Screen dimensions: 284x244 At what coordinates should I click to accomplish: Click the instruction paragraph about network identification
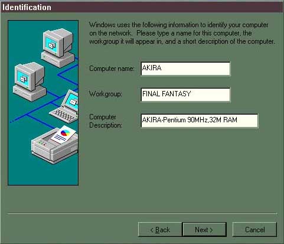point(182,33)
